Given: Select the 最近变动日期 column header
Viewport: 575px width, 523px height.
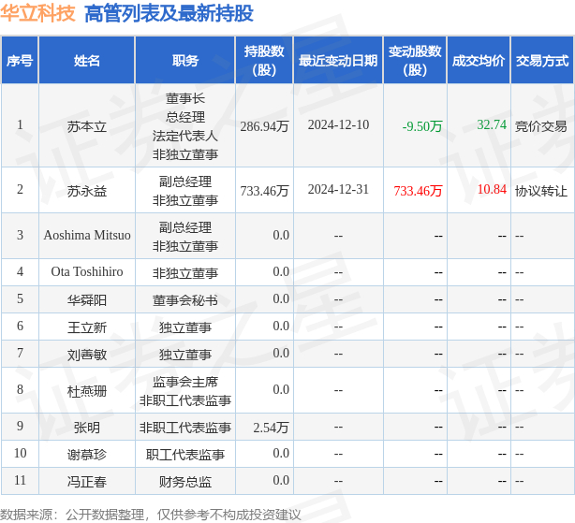Looking at the screenshot, I should click(338, 61).
